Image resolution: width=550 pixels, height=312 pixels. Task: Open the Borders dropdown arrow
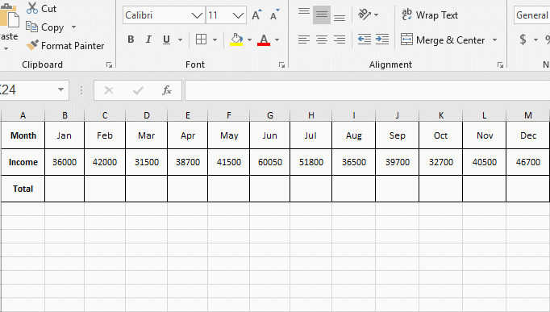tap(215, 40)
